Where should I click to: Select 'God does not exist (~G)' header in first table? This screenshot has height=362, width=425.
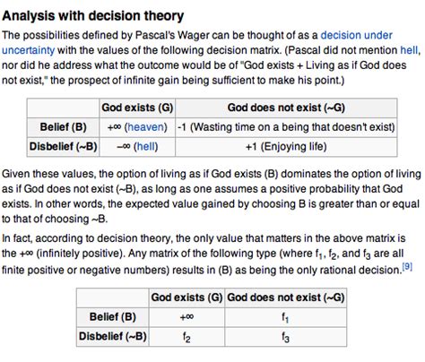pyautogui.click(x=286, y=108)
